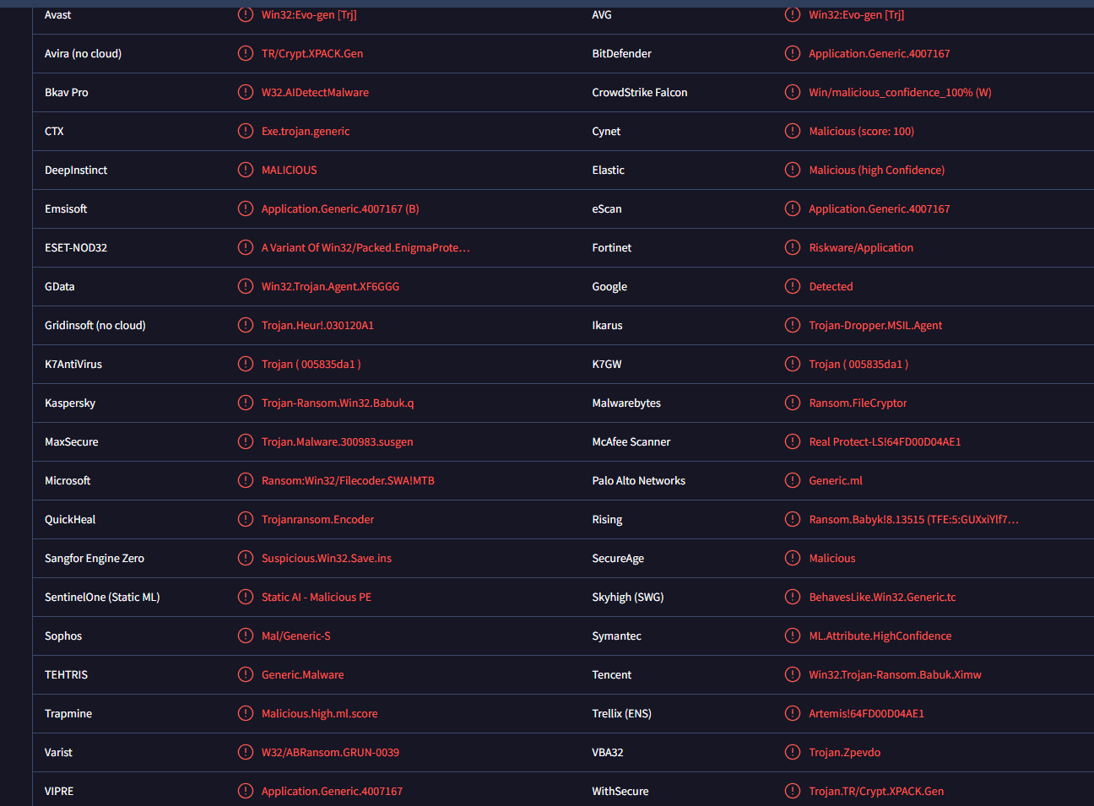Click the alert icon in the Avira row
Screen dimensions: 1094x806
click(x=246, y=53)
